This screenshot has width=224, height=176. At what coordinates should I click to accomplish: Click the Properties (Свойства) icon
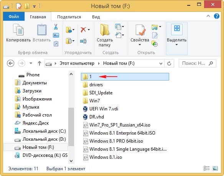pyautogui.click(x=140, y=30)
